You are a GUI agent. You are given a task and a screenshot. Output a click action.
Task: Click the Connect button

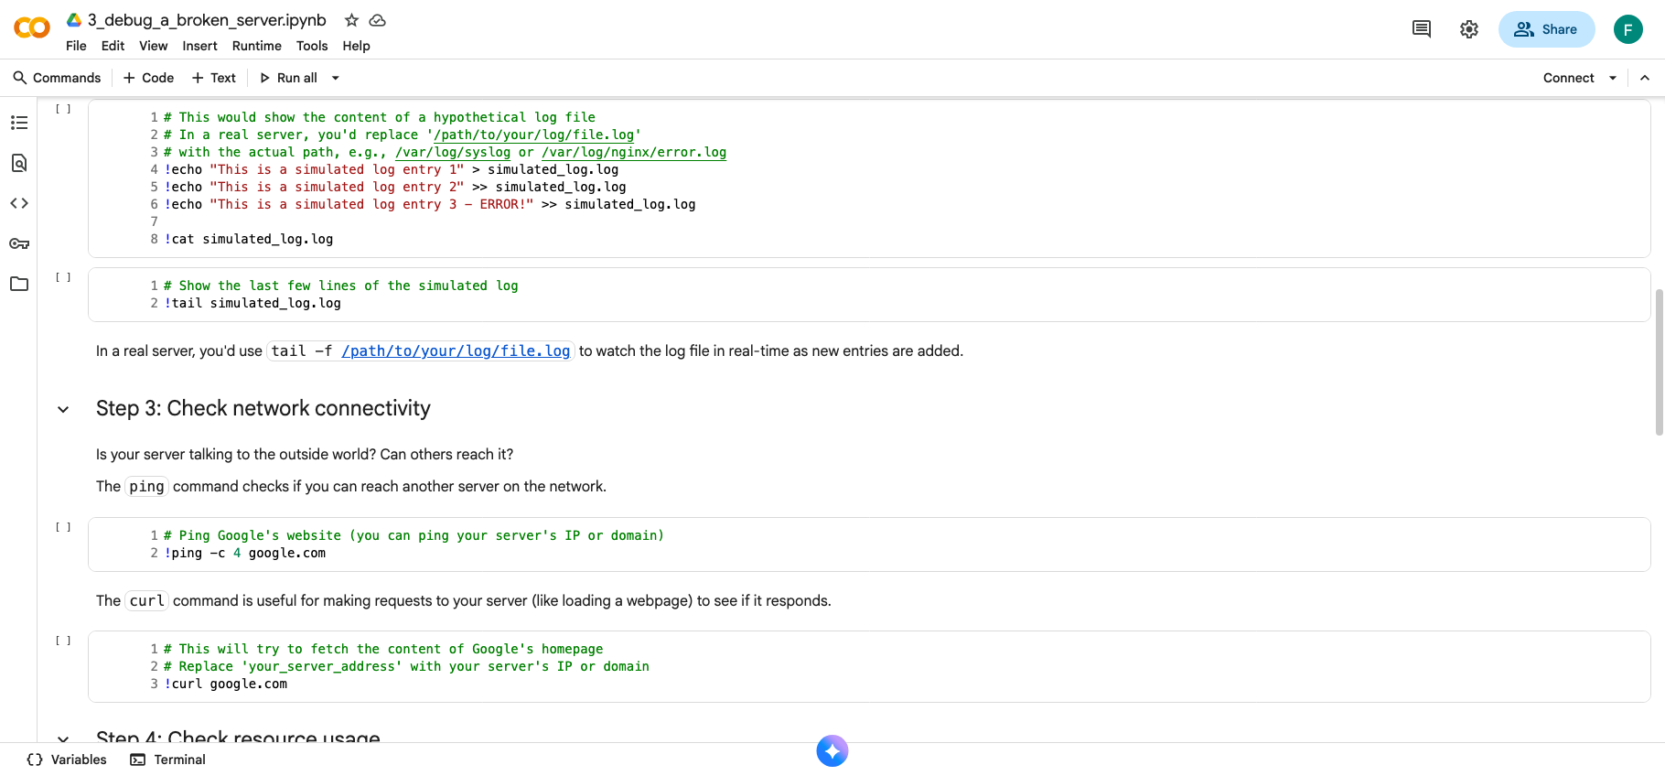[x=1568, y=78]
